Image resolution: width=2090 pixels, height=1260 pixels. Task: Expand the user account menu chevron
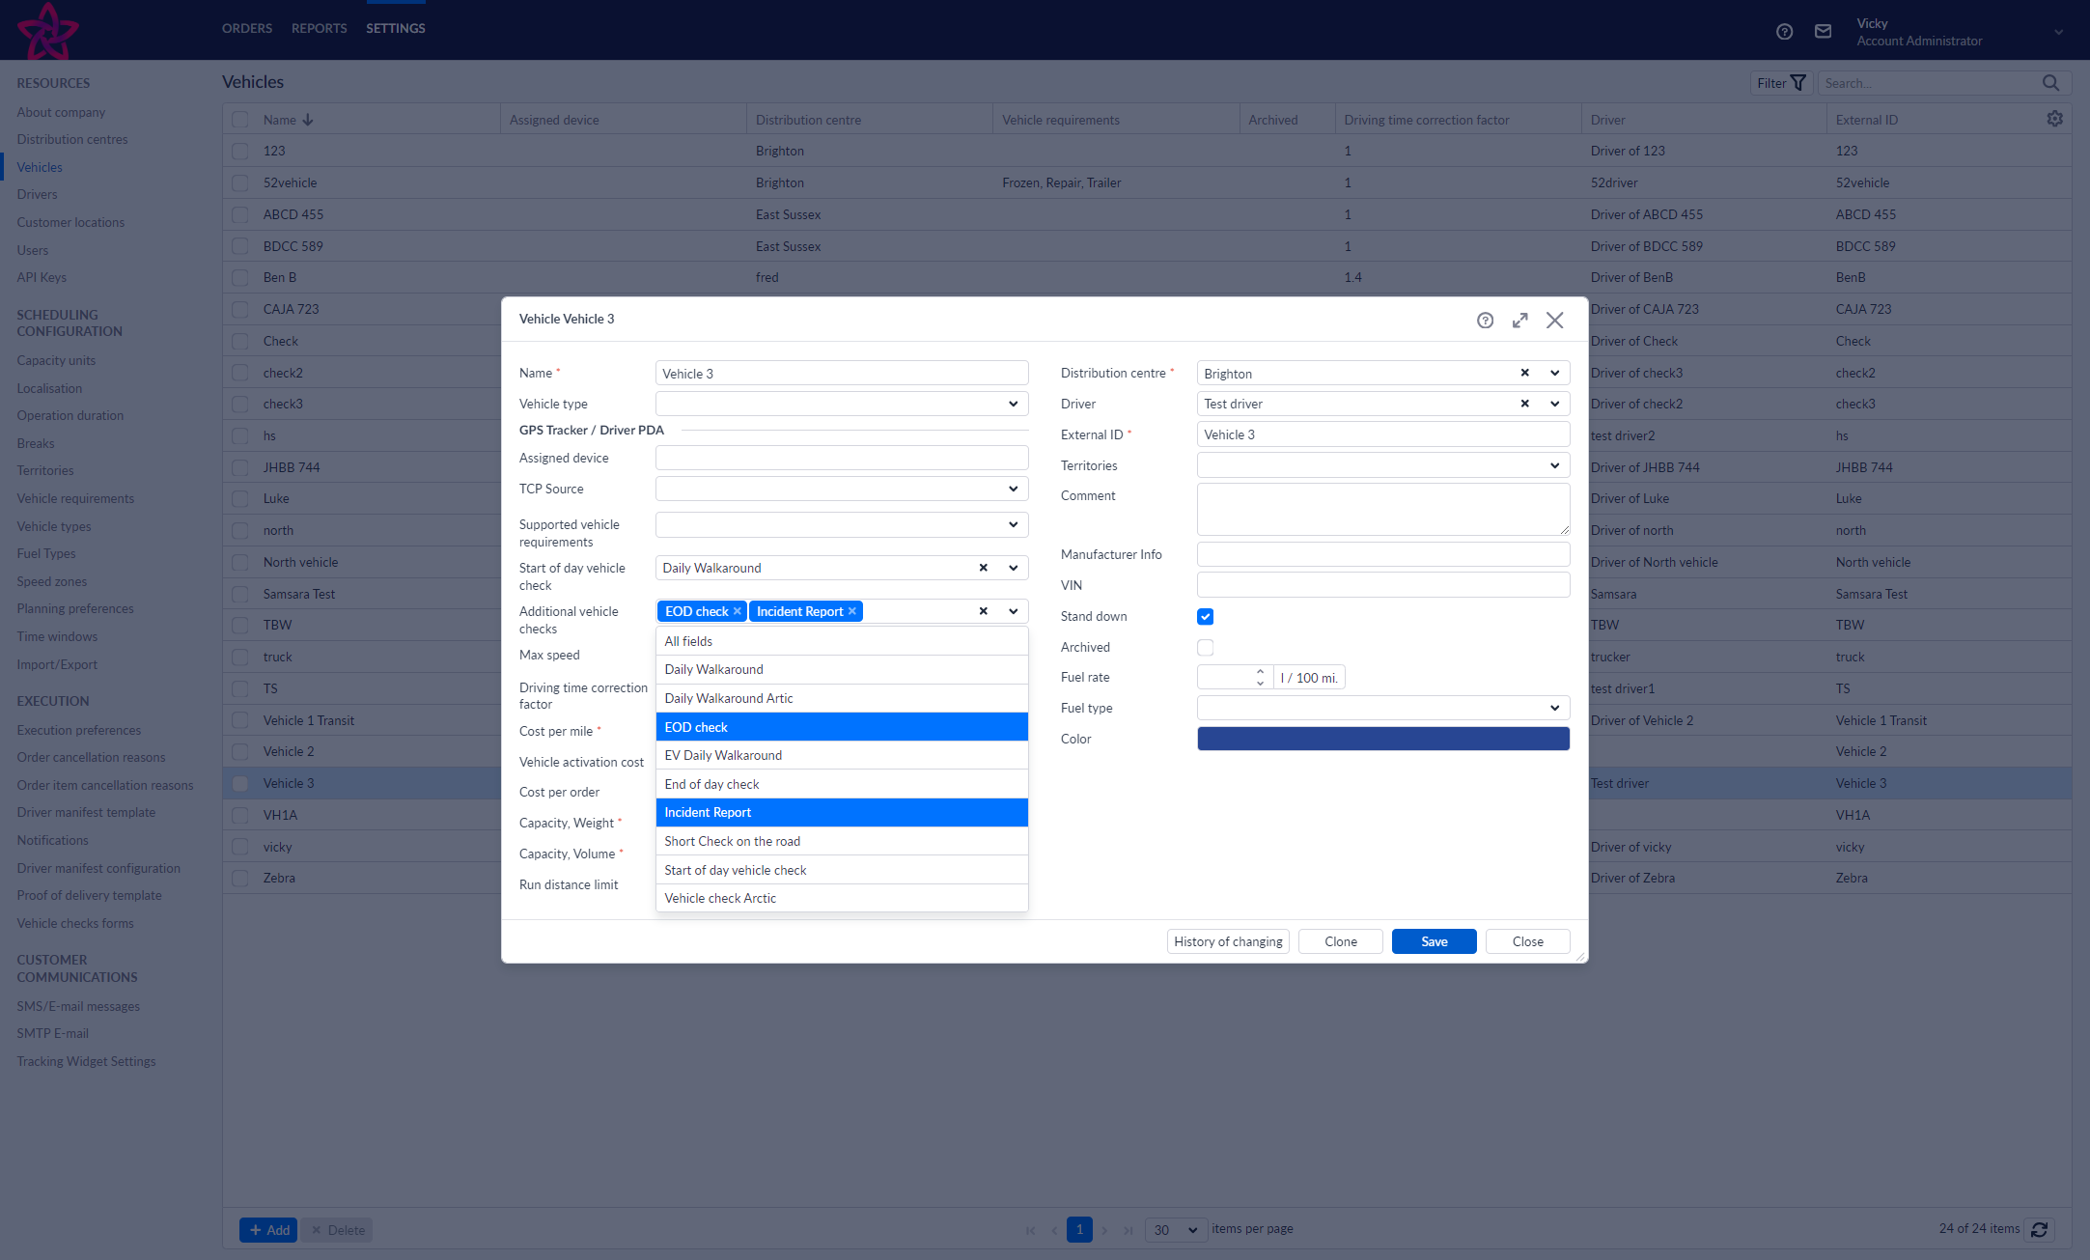pyautogui.click(x=2058, y=32)
